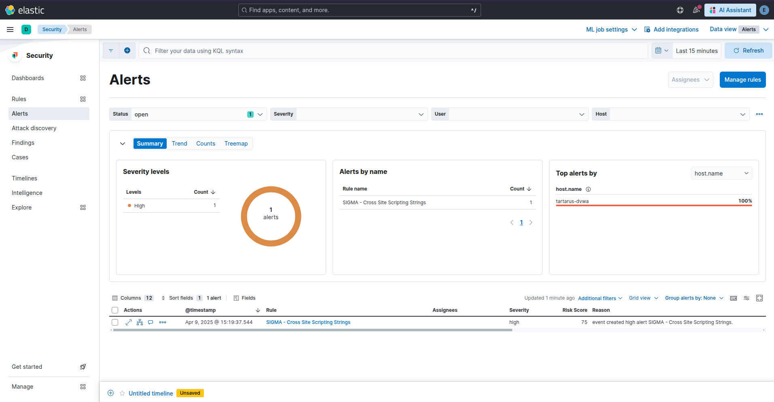Image resolution: width=774 pixels, height=402 pixels.
Task: Open Attack discovery in the sidebar
Action: pyautogui.click(x=34, y=128)
